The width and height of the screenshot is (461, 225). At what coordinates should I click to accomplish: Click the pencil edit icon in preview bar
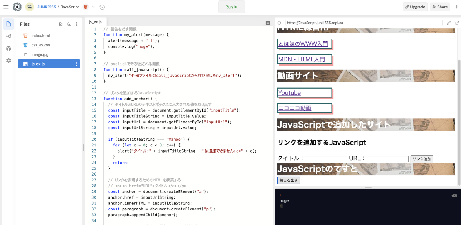point(449,23)
